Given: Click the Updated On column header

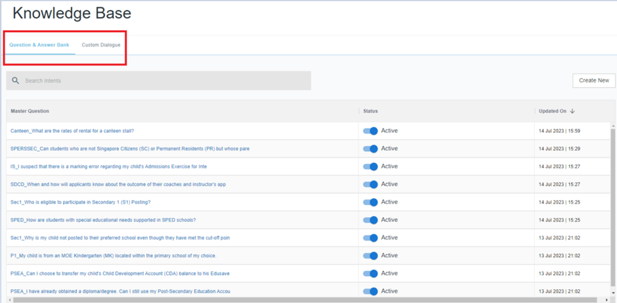Looking at the screenshot, I should 553,111.
